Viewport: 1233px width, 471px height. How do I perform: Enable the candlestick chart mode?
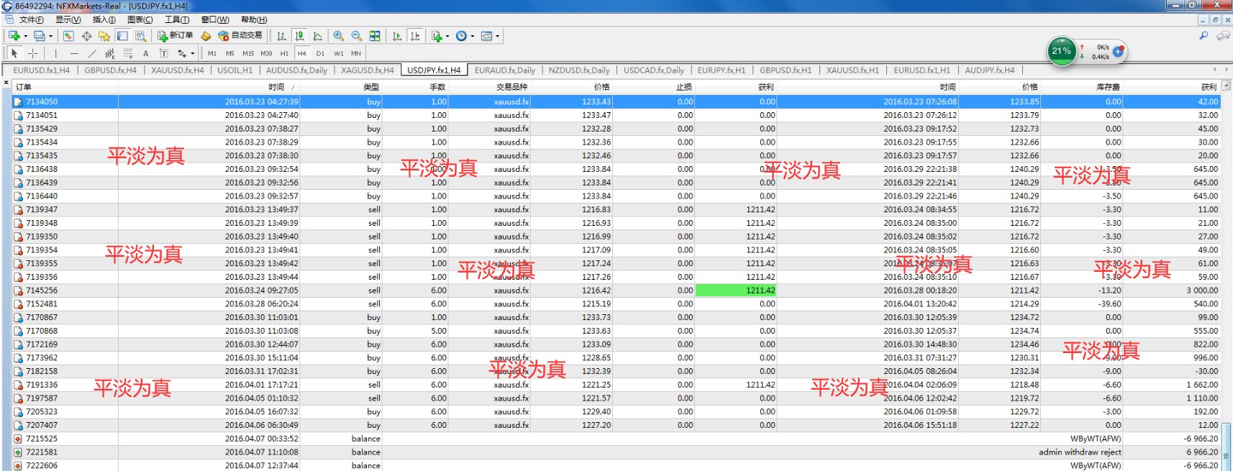(x=299, y=35)
